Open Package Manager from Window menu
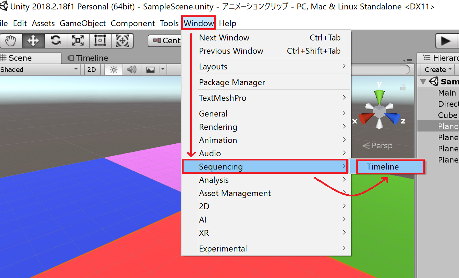The width and height of the screenshot is (459, 278). click(x=232, y=82)
